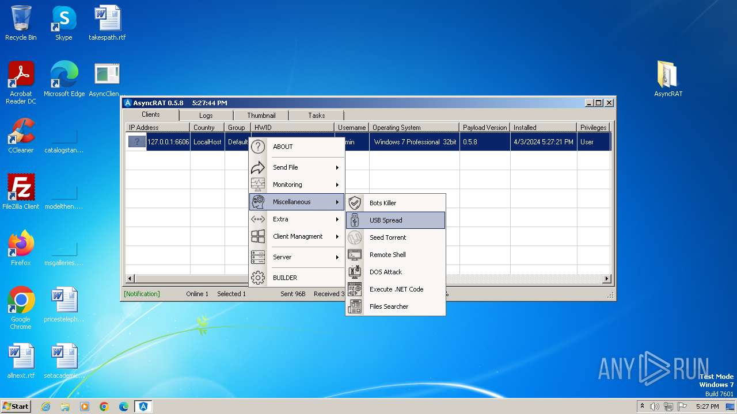Choose Remote Shell from the submenu
Viewport: 737px width, 414px height.
click(396, 255)
